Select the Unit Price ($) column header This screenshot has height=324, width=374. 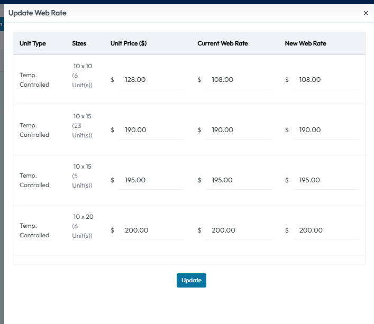(x=129, y=43)
